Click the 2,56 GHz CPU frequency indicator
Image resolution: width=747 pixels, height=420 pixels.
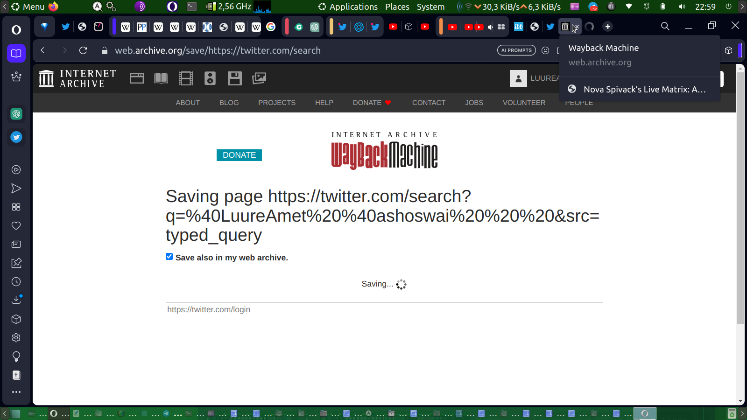[x=234, y=7]
